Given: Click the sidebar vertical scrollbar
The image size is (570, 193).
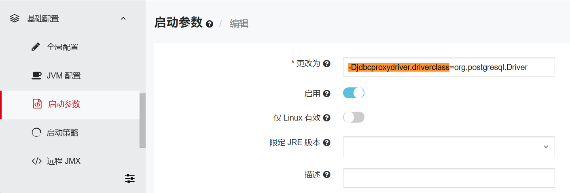Looking at the screenshot, I should pos(142,121).
